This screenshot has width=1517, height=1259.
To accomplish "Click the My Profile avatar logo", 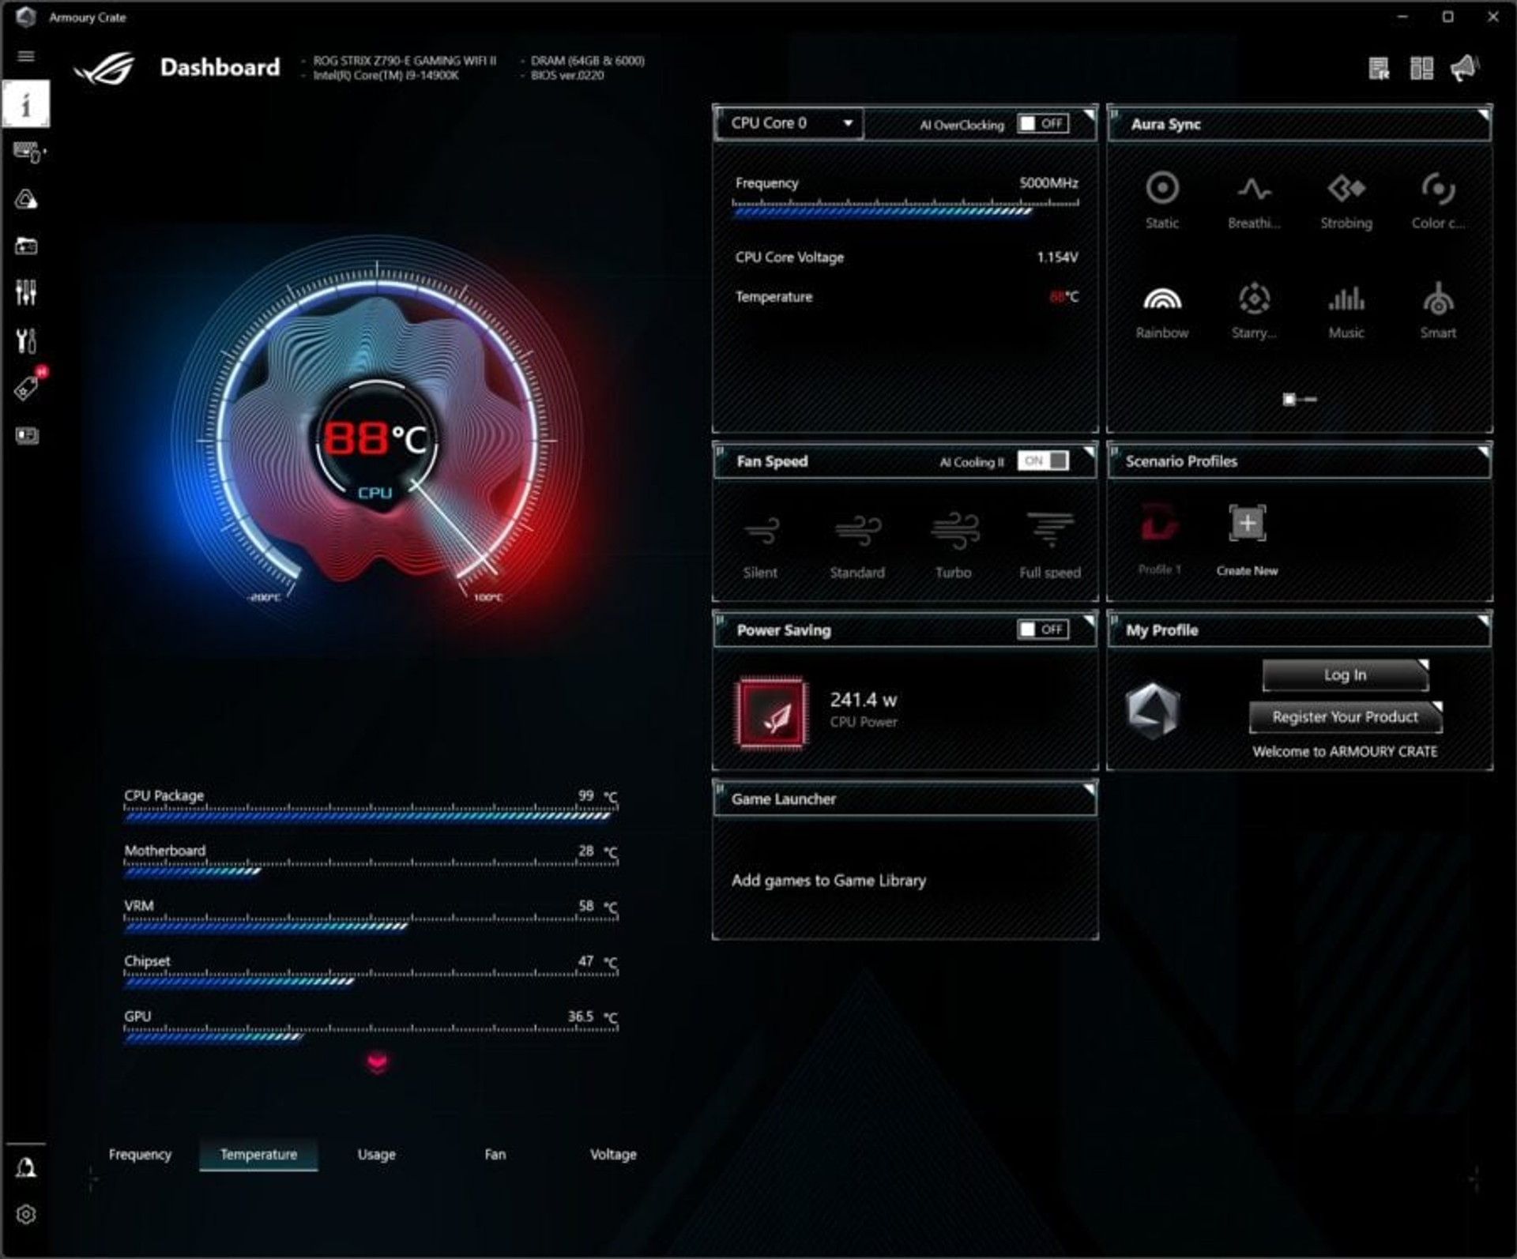I will point(1153,709).
